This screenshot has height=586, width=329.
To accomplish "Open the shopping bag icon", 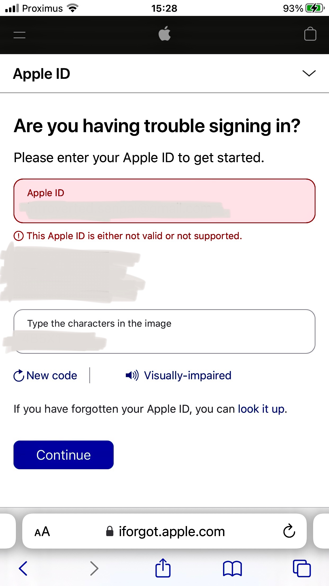I will pyautogui.click(x=310, y=34).
